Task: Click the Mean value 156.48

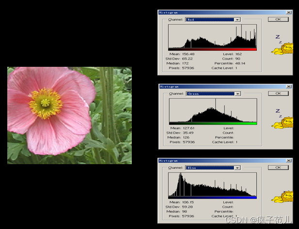Action: point(188,54)
